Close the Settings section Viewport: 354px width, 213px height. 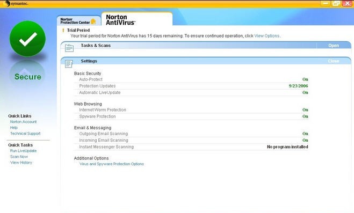click(x=334, y=61)
